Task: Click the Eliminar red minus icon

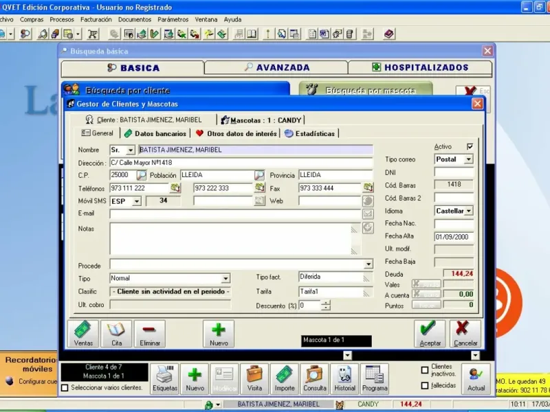Action: tap(149, 333)
